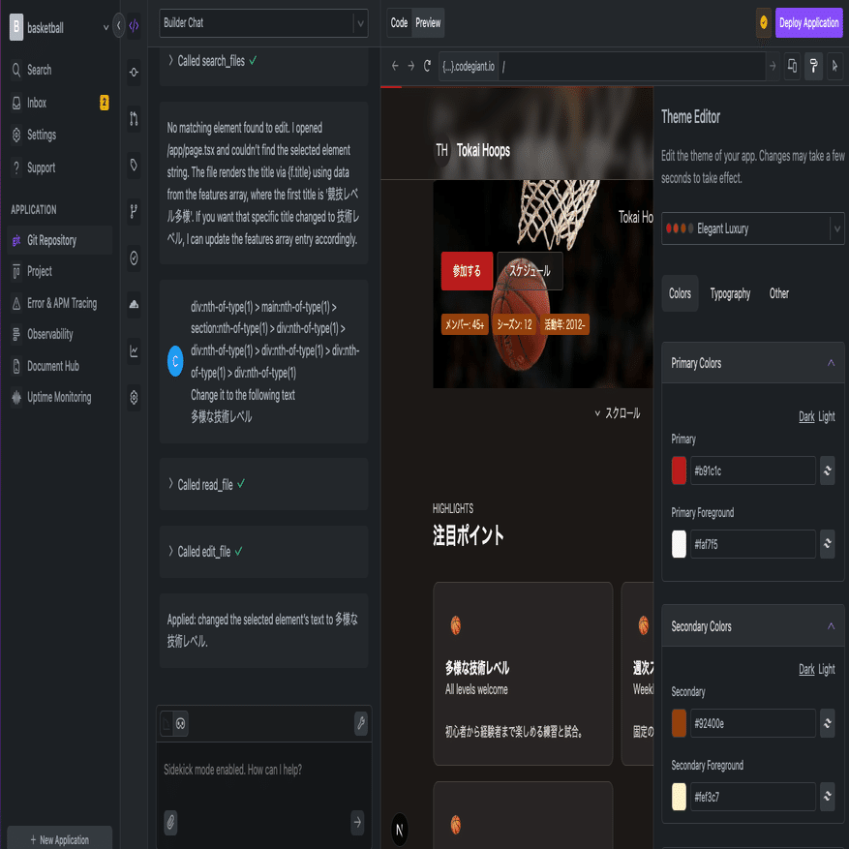Open the chart analytics icon in icon rail
Screen dimensions: 849x849
pyautogui.click(x=134, y=350)
